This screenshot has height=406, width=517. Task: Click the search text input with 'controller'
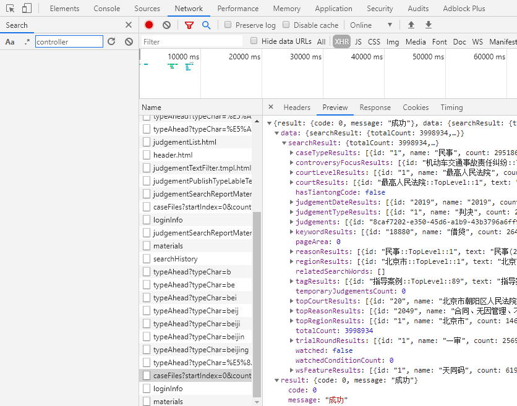(69, 41)
